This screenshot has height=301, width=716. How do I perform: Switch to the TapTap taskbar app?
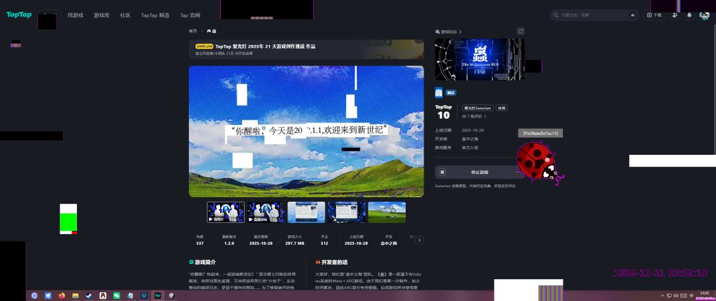[158, 296]
